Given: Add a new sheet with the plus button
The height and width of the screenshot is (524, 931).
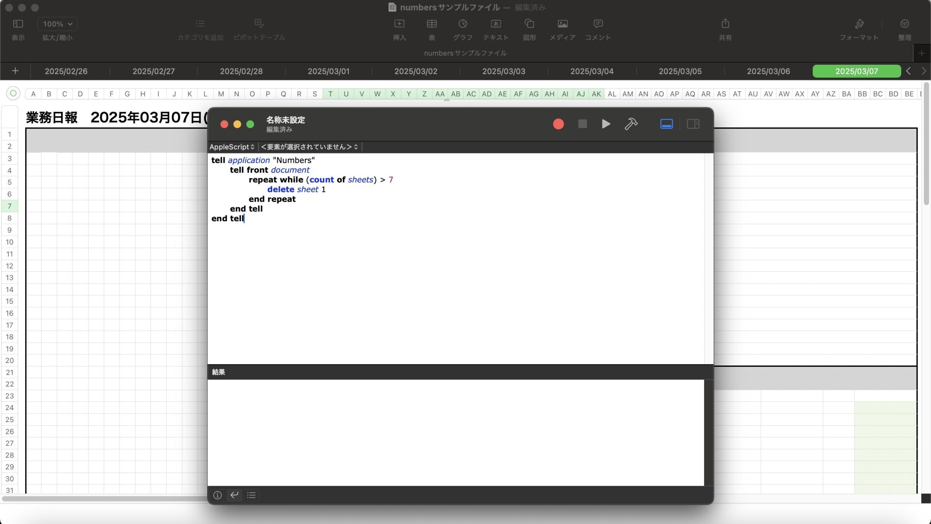Looking at the screenshot, I should pos(15,71).
